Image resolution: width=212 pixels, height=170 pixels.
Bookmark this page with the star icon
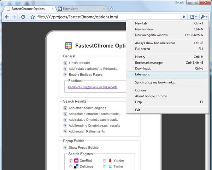33,17
